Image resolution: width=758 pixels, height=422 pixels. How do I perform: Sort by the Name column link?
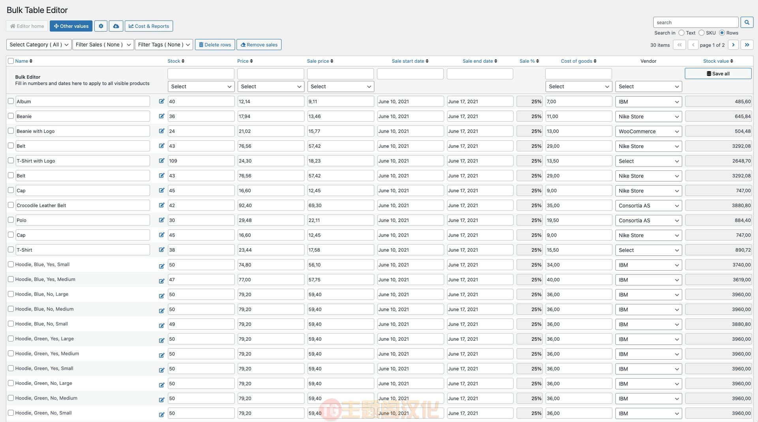pos(21,61)
